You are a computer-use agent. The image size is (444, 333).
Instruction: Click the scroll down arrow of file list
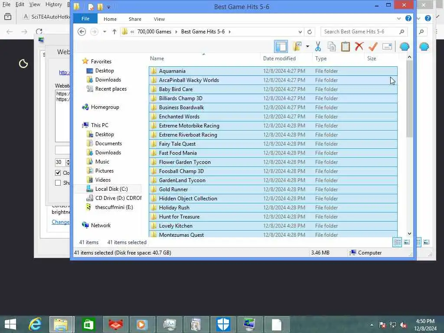click(409, 234)
